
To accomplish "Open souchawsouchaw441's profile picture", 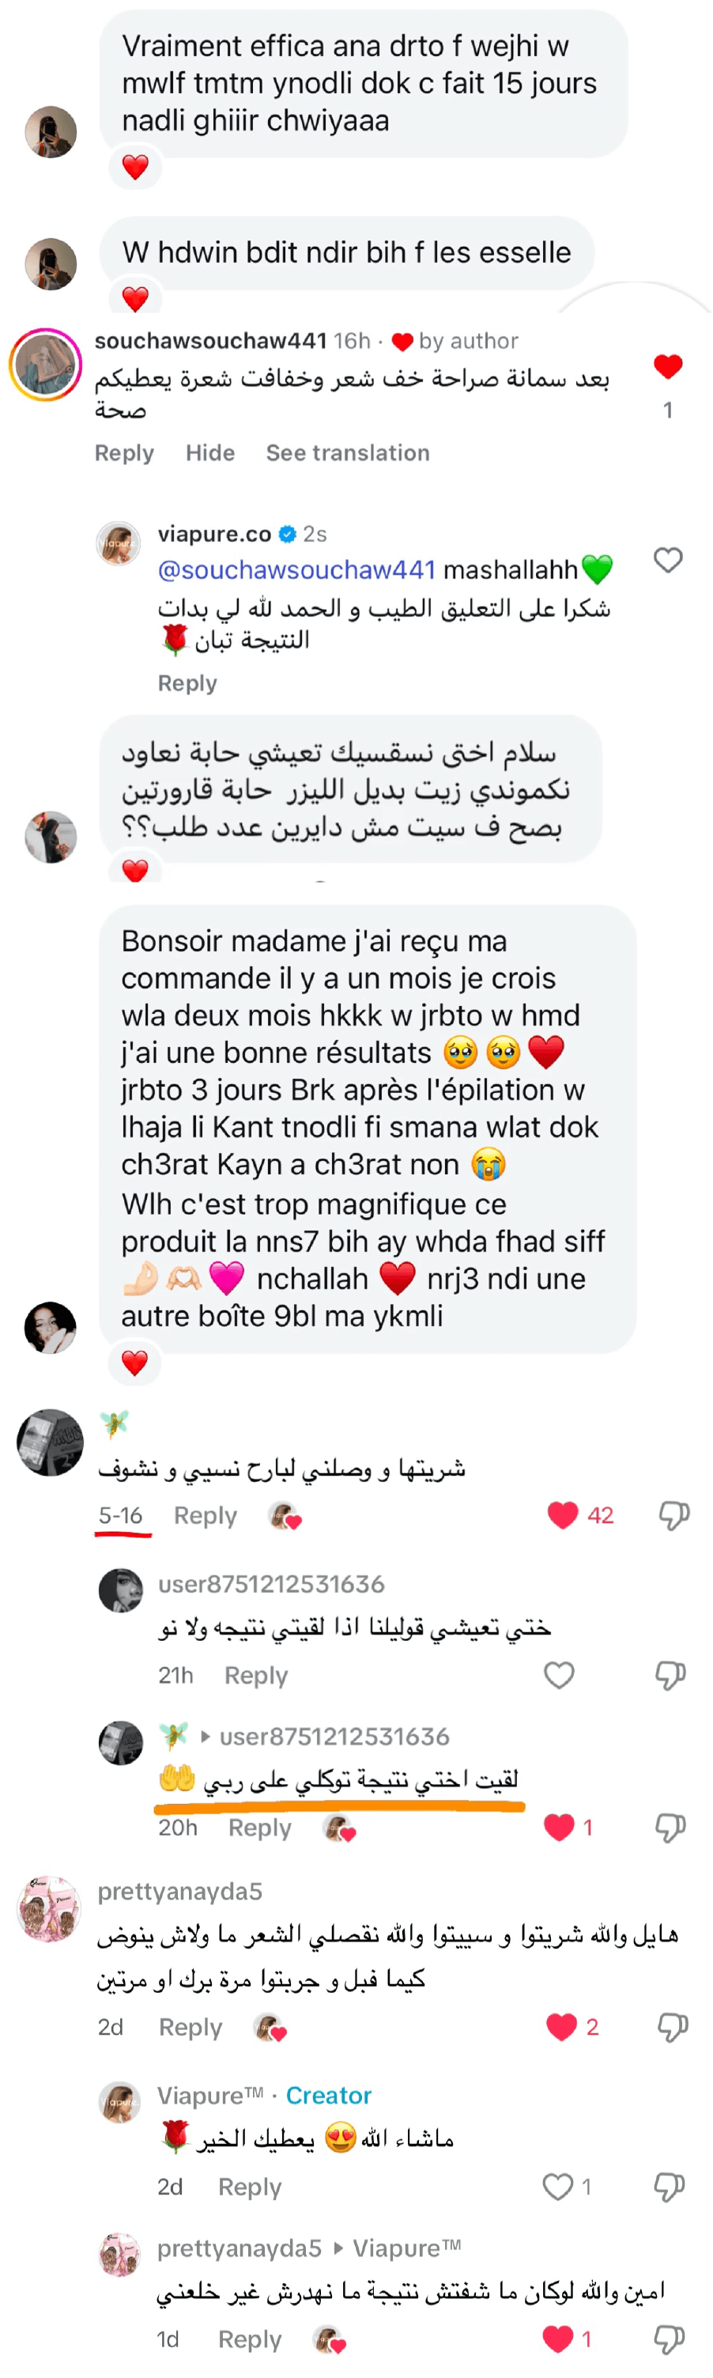I will (45, 365).
